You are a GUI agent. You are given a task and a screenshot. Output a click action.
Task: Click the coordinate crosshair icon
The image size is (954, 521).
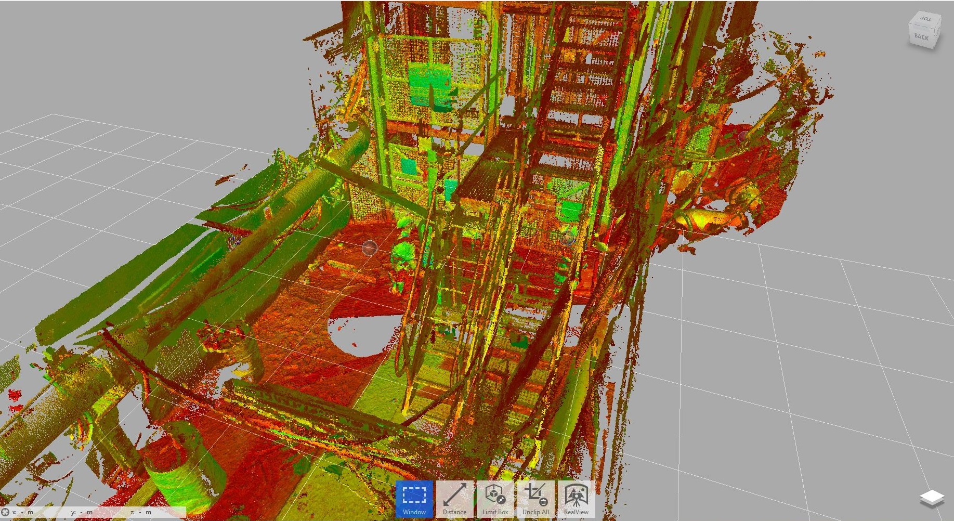[x=6, y=512]
